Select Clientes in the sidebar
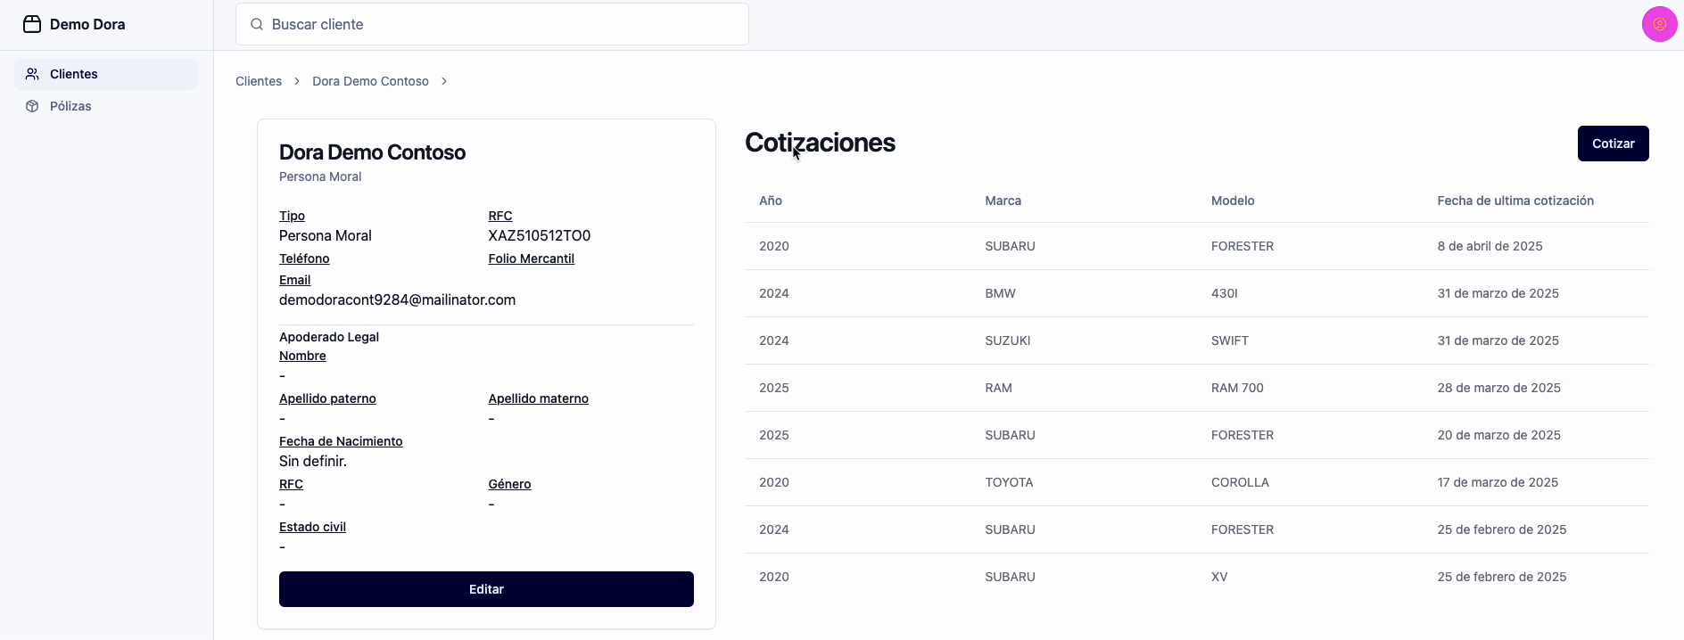The height and width of the screenshot is (640, 1684). tap(74, 74)
